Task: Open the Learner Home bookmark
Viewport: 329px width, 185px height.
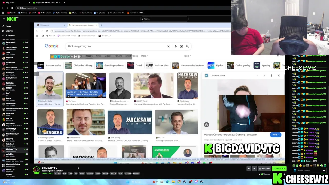Action: (x=85, y=13)
